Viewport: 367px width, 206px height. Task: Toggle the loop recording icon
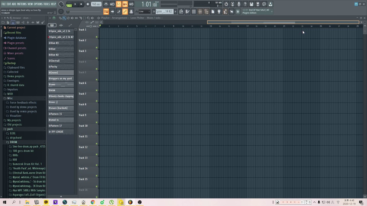coord(131,4)
